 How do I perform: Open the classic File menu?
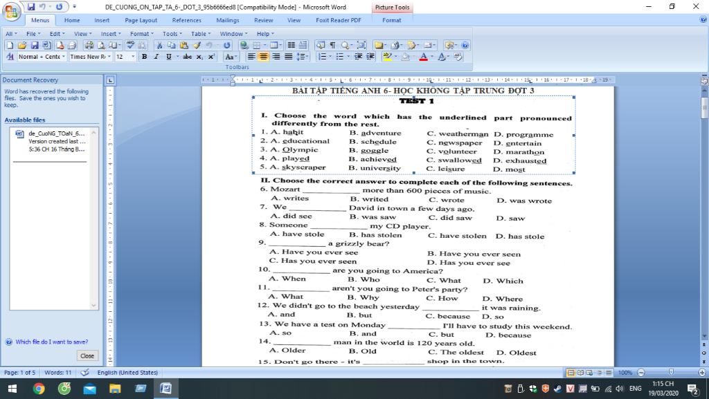click(33, 34)
